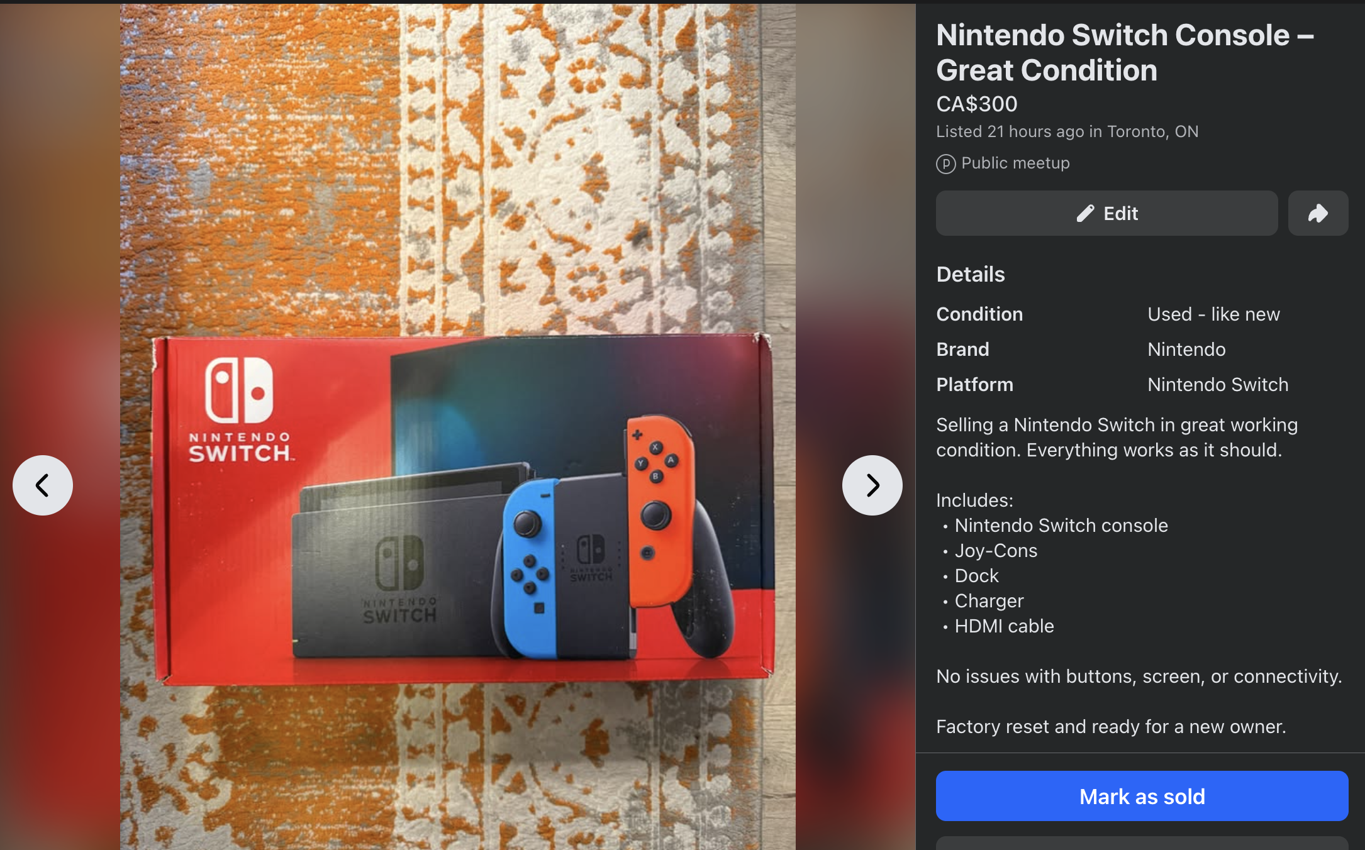
Task: Click the pencil icon on Edit
Action: [1085, 214]
